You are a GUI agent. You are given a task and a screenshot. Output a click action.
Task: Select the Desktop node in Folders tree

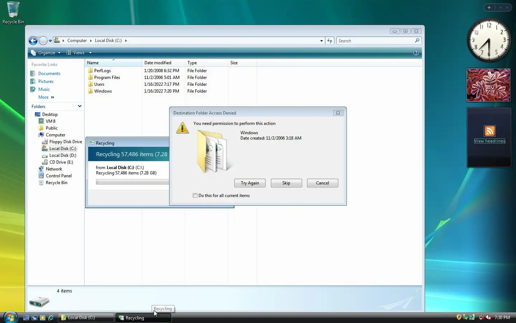50,114
